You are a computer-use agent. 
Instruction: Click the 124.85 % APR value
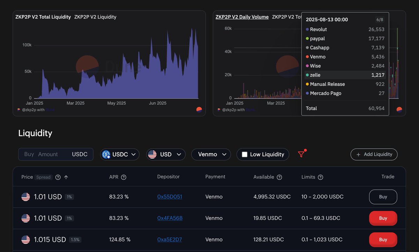pyautogui.click(x=120, y=240)
